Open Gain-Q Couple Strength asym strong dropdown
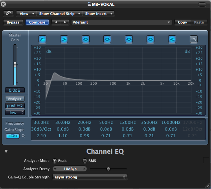Screen dimensions: 211x189 90,177
